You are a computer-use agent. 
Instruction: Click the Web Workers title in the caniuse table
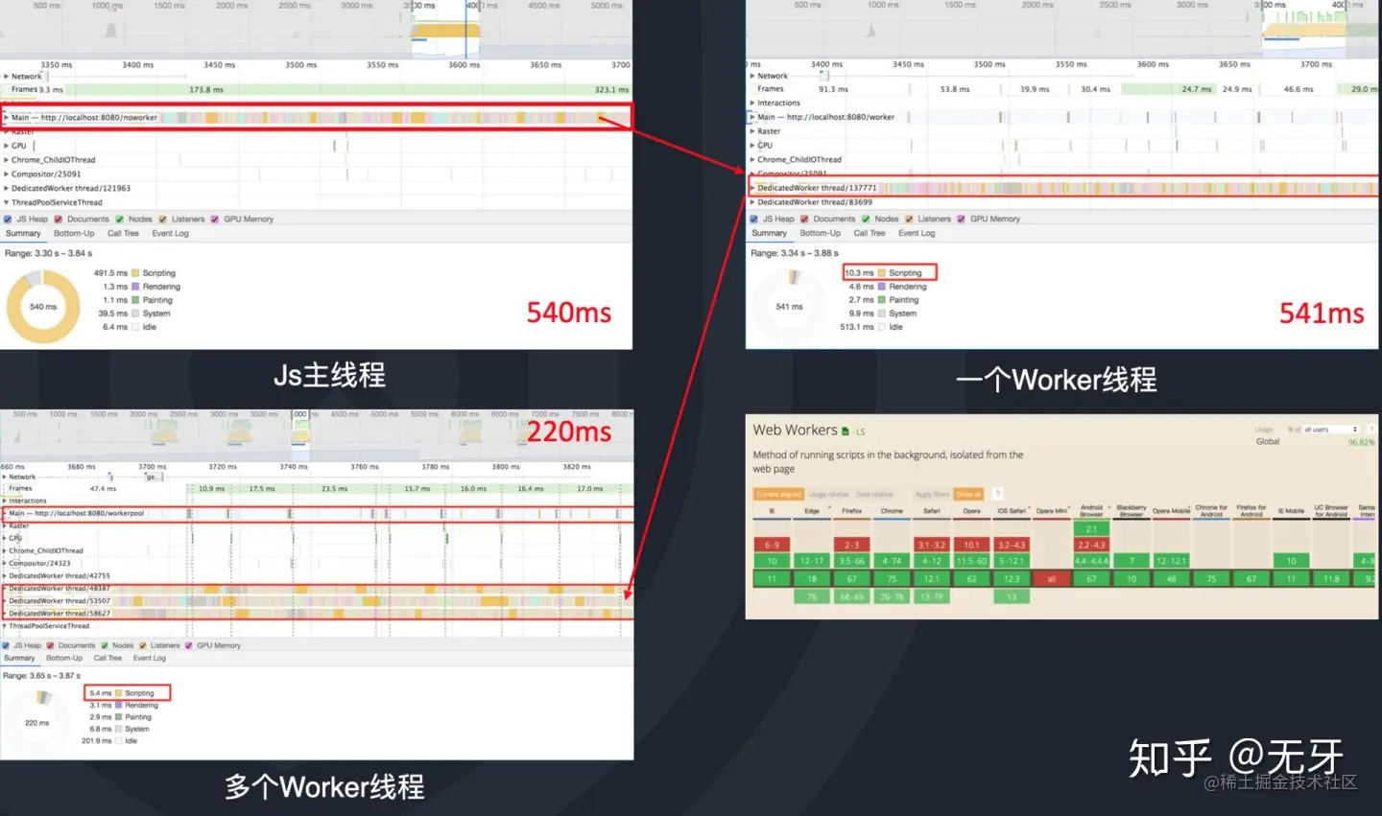tap(795, 431)
